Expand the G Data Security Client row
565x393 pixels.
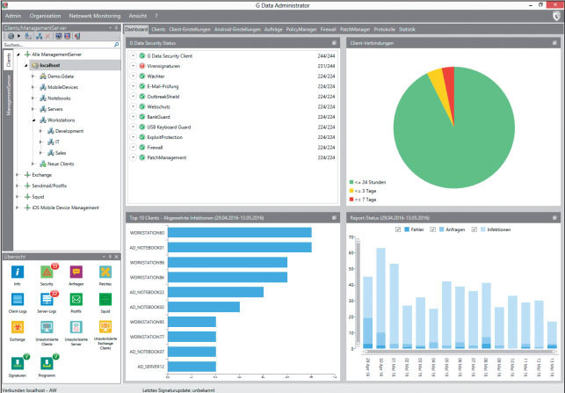click(x=133, y=56)
